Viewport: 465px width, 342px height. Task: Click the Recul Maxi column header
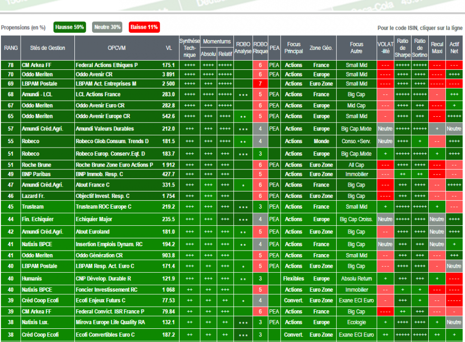(437, 48)
